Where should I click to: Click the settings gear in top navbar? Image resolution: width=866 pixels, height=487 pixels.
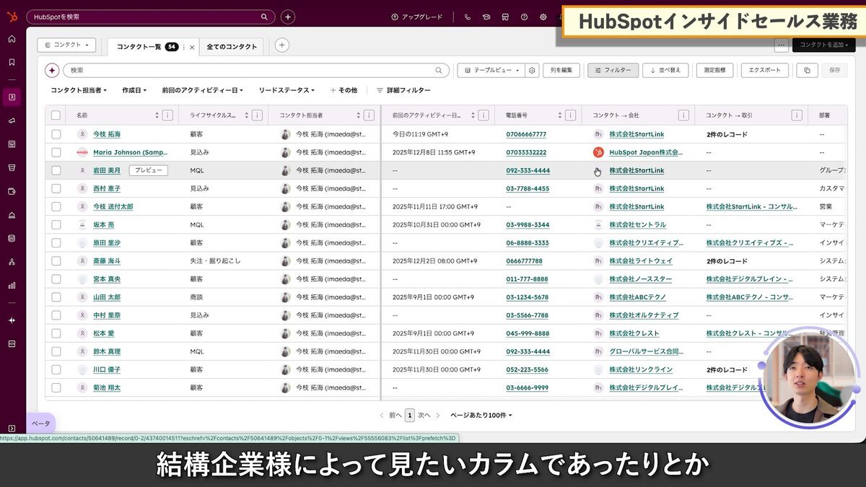click(x=543, y=17)
